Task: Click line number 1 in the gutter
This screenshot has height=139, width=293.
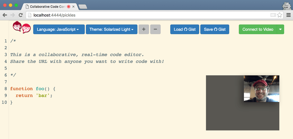Action: point(6,41)
